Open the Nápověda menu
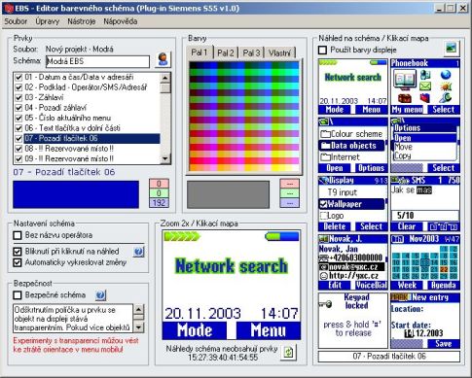The width and height of the screenshot is (472, 378). point(121,21)
